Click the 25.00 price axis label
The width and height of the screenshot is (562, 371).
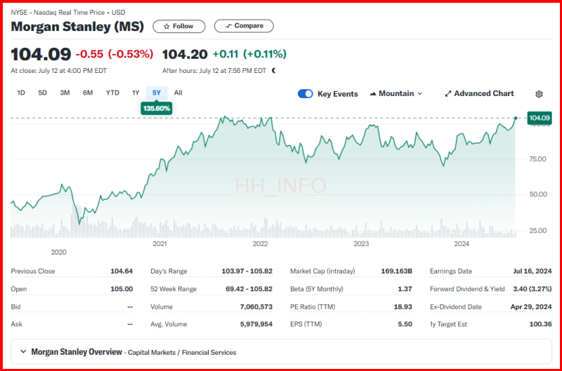click(538, 231)
